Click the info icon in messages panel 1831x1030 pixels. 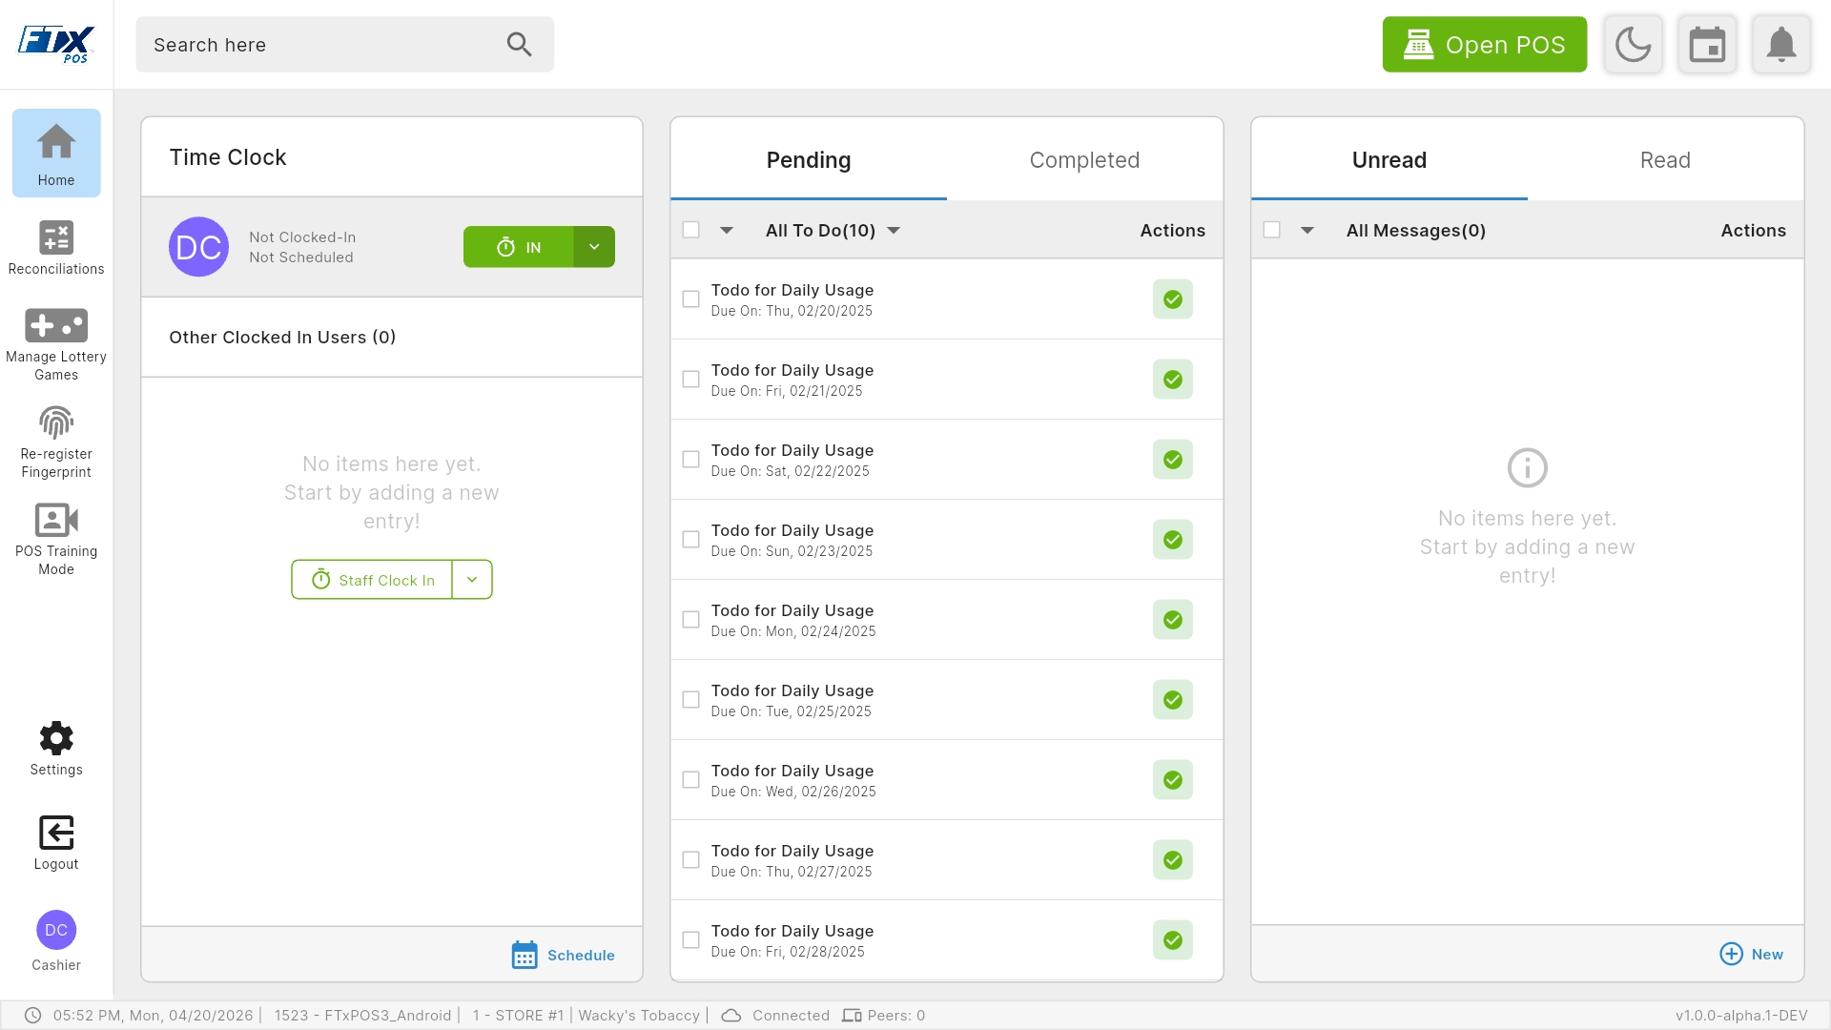tap(1527, 467)
